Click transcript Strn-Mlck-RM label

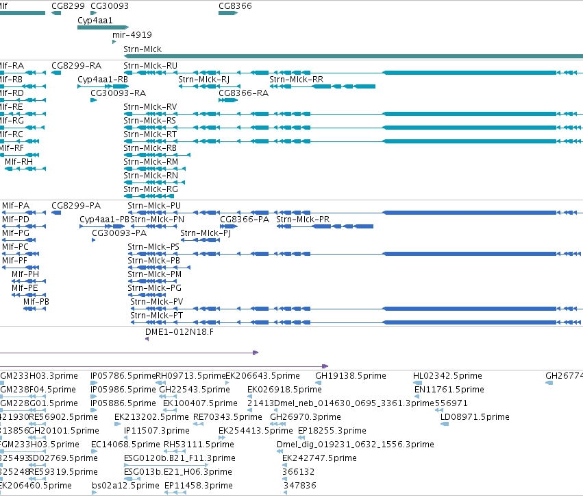pyautogui.click(x=151, y=162)
